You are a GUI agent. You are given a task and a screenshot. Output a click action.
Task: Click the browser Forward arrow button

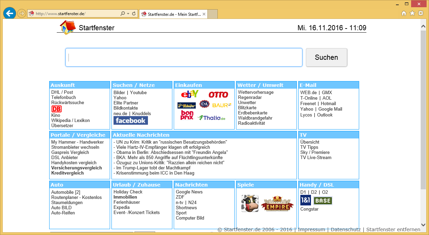click(22, 14)
